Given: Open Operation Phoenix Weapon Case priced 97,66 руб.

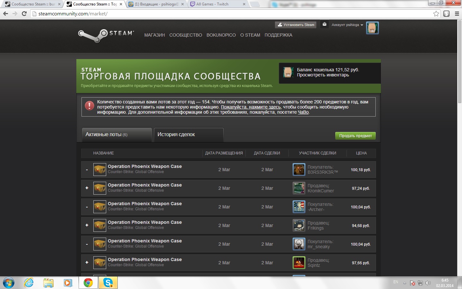Looking at the screenshot, I should 145,259.
